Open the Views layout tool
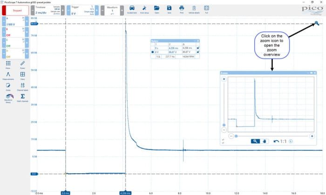The image size is (326, 195). click(x=22, y=76)
